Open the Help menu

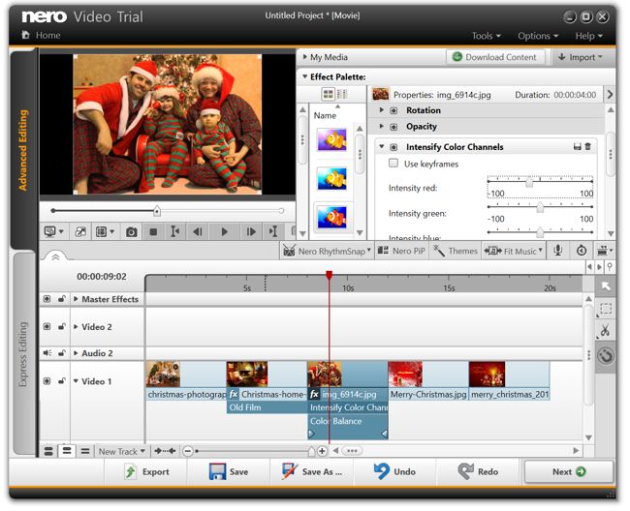click(589, 36)
